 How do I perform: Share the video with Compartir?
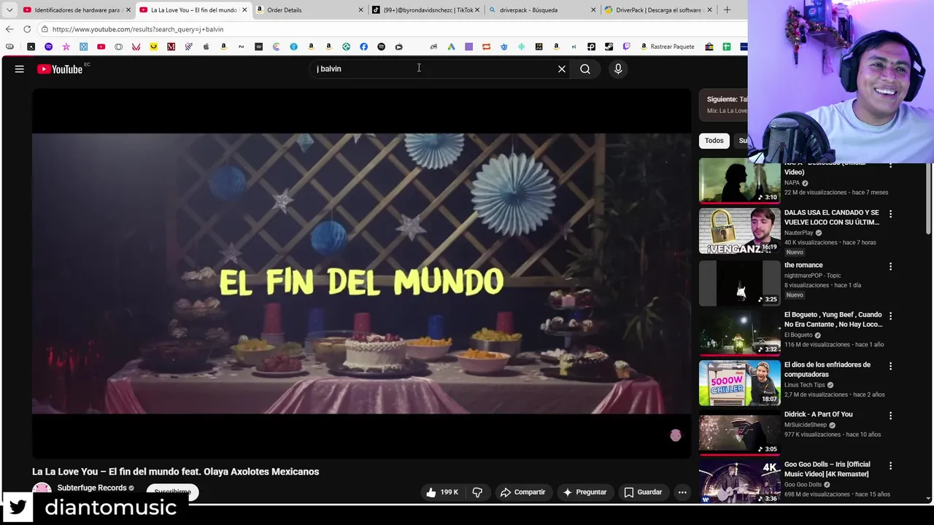[x=522, y=492]
